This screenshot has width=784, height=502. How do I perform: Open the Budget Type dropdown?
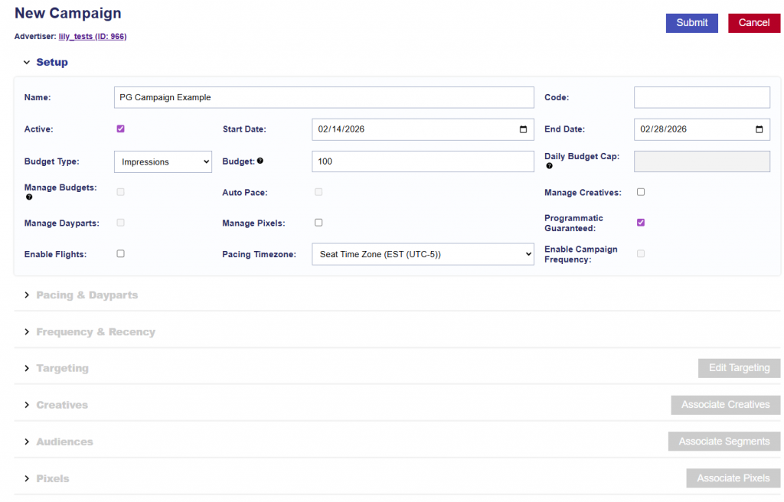(x=163, y=161)
